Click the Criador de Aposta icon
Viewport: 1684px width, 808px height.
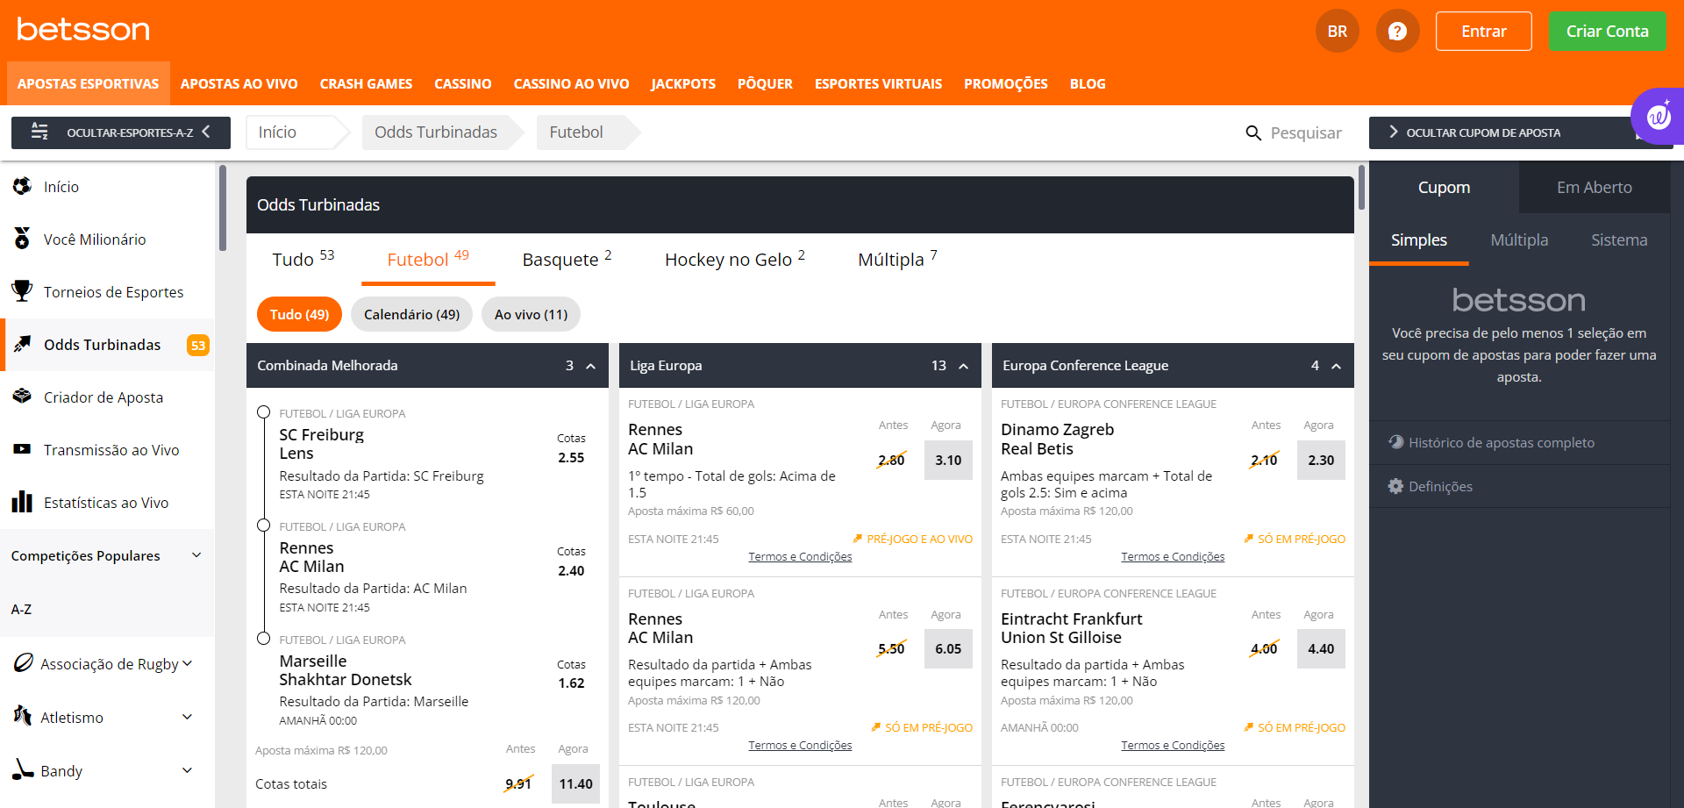tap(23, 397)
